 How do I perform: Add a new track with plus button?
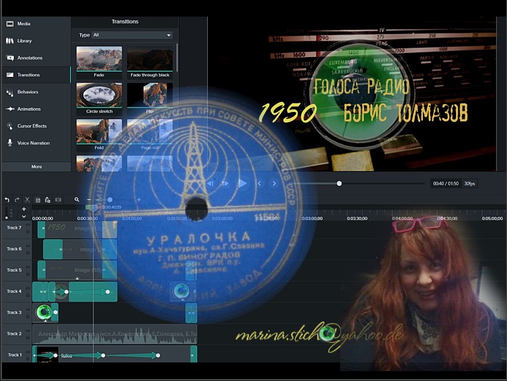24,209
